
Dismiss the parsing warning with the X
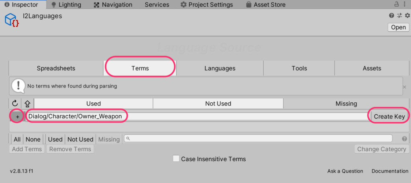coord(404,87)
